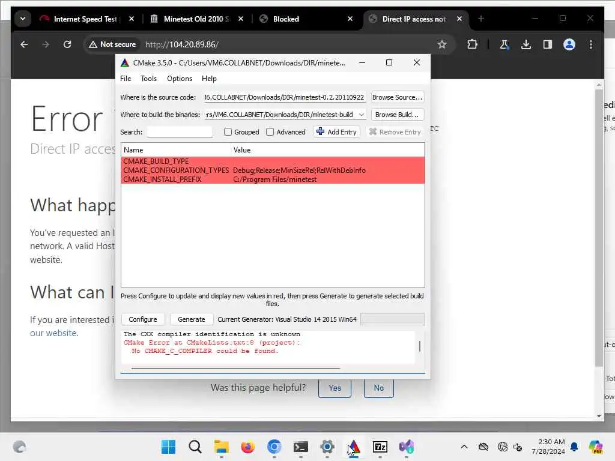Go back in the browser
The height and width of the screenshot is (461, 615).
click(x=24, y=44)
